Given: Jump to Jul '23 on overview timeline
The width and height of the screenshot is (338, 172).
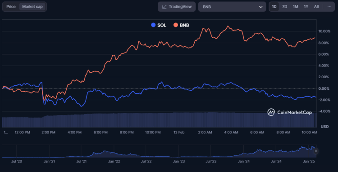Looking at the screenshot, I should 211,161.
